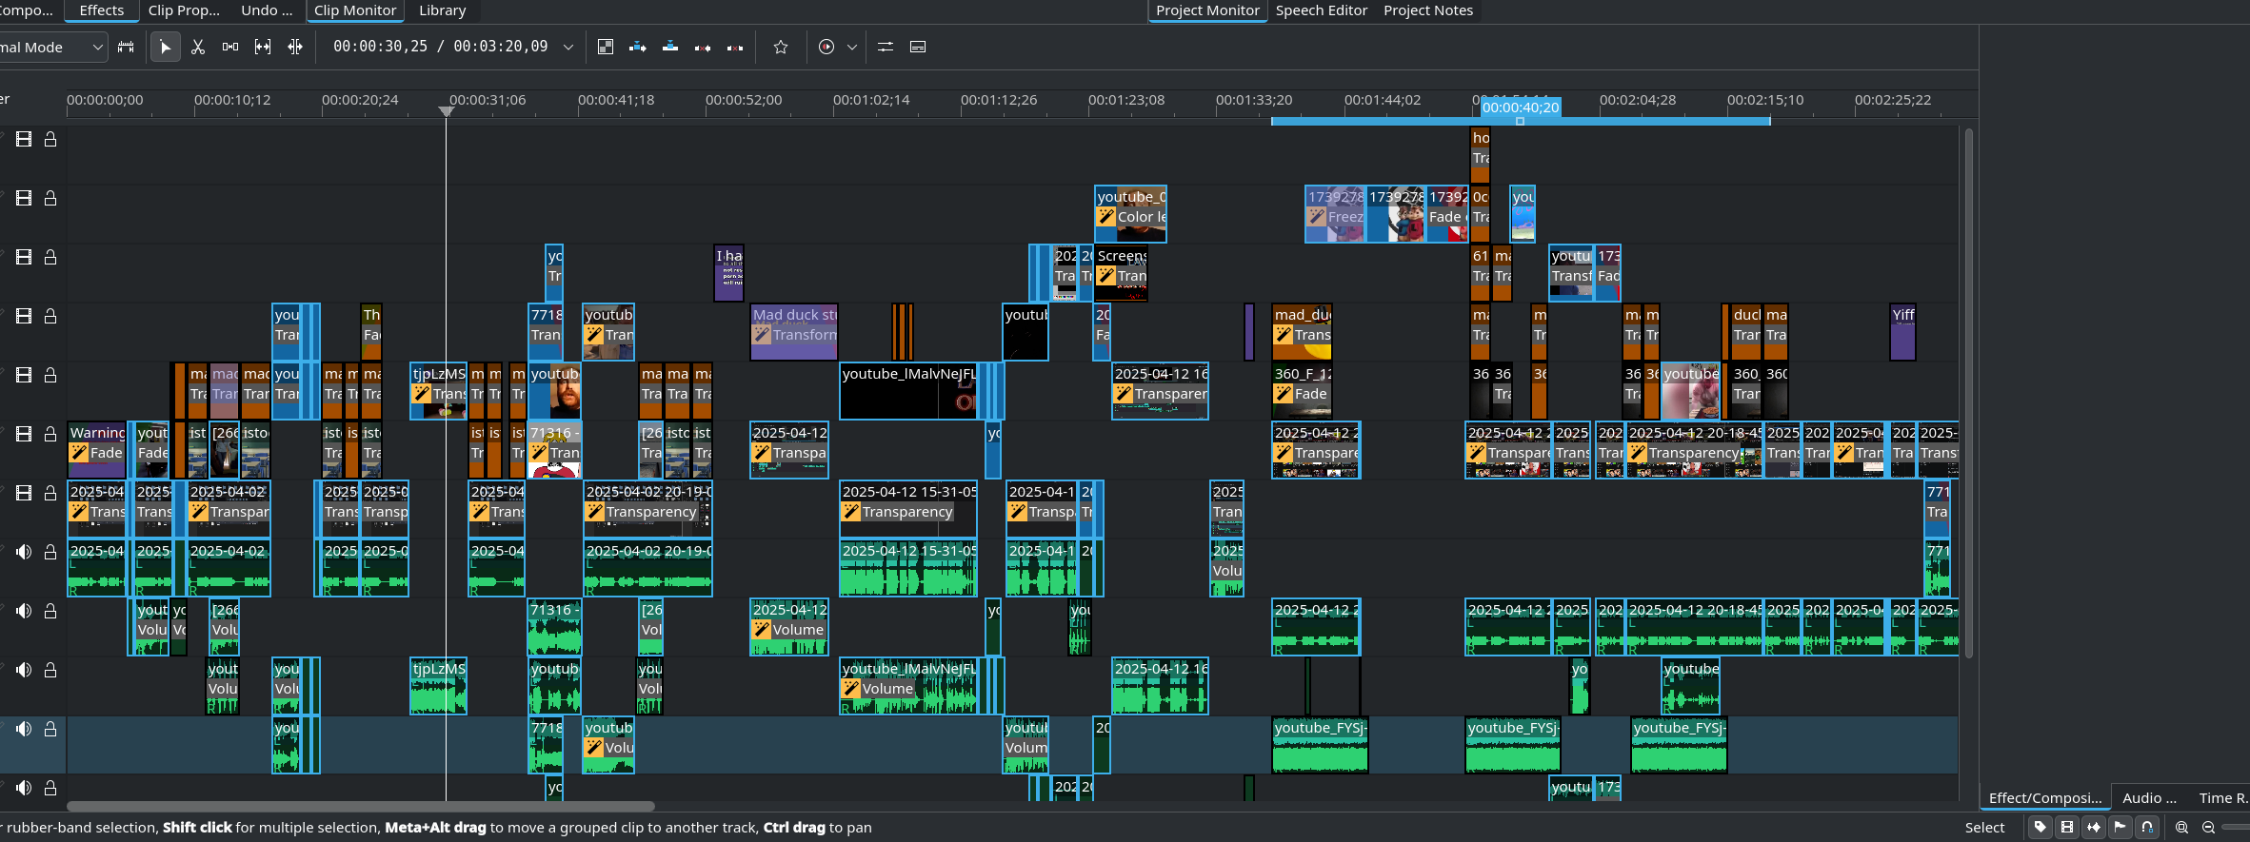Activate the Spacer tool

click(x=230, y=47)
